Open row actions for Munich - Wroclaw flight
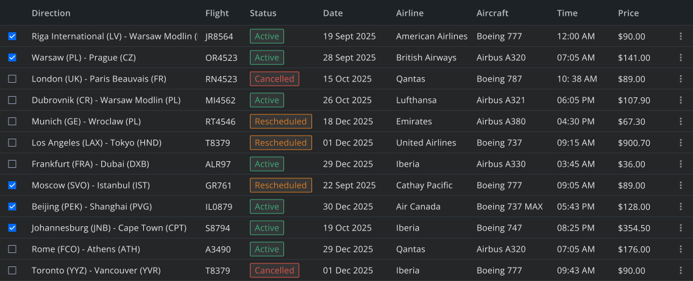693x281 pixels. (x=681, y=121)
